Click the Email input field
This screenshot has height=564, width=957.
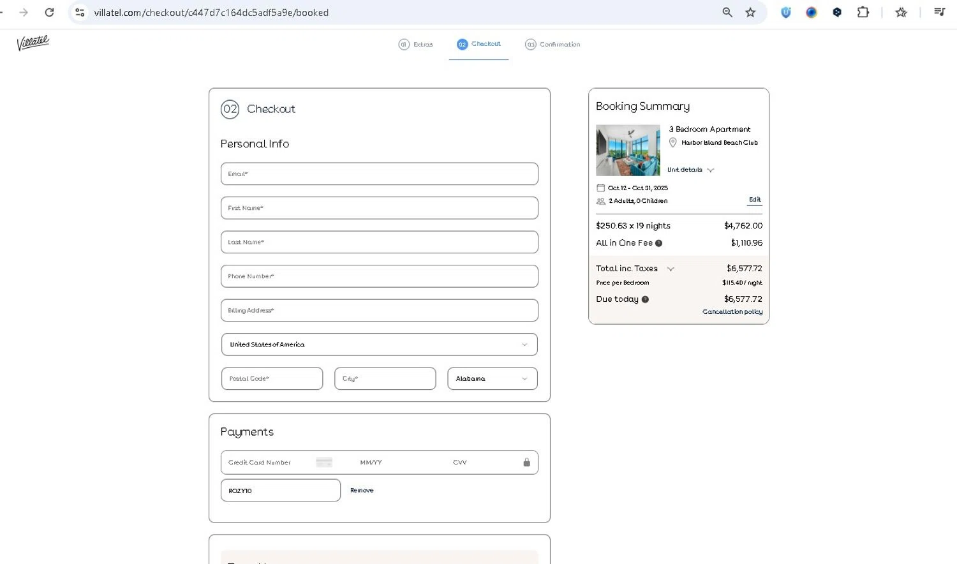pos(380,174)
